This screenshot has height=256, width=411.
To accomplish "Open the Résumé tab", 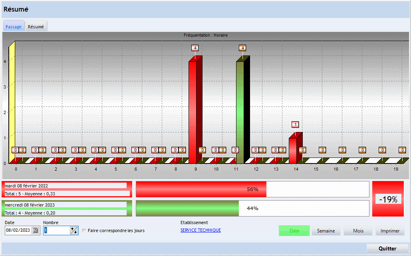I will (36, 27).
